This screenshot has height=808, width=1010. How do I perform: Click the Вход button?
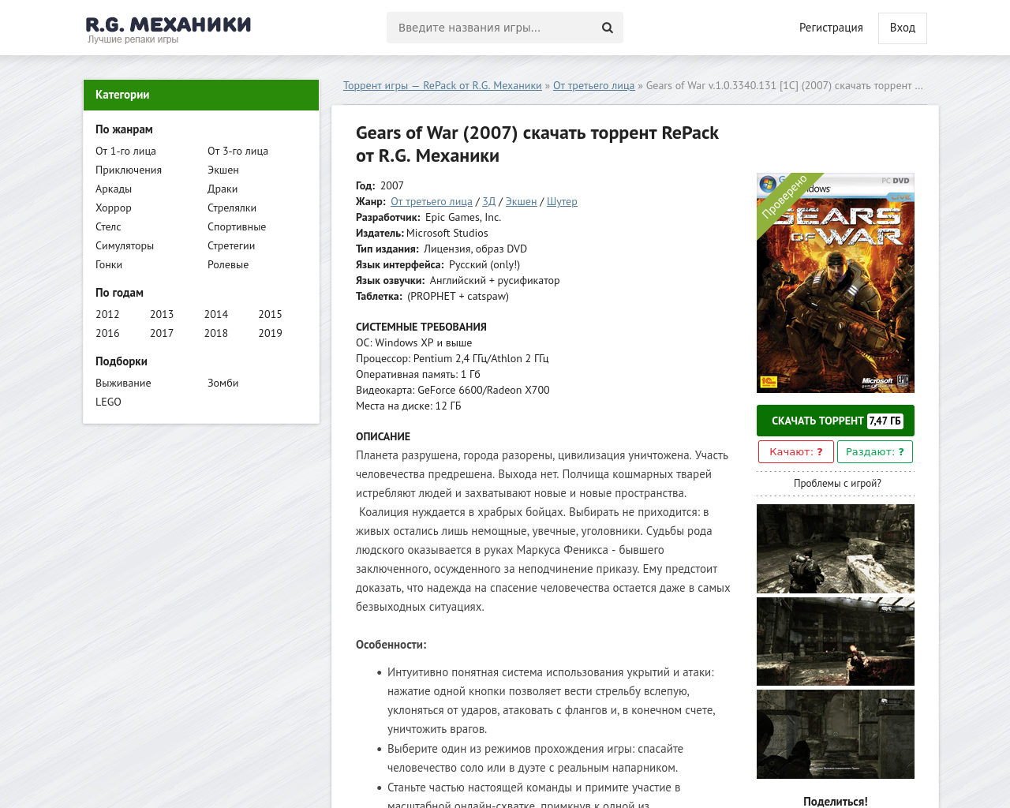click(x=903, y=28)
